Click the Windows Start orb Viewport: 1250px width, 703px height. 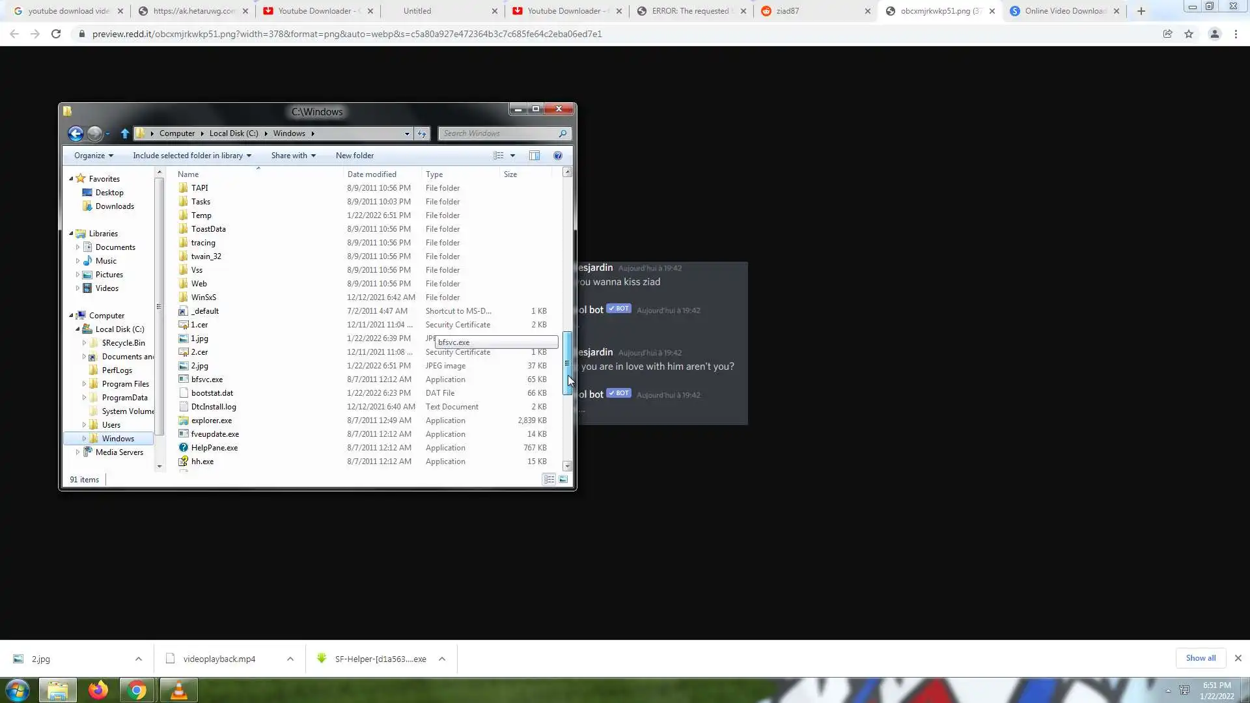(18, 690)
